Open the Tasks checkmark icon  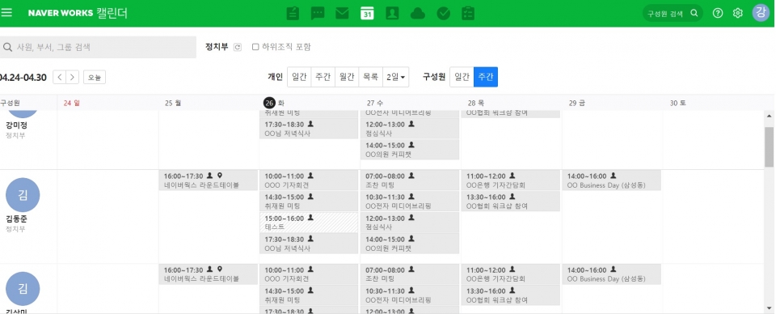pos(444,14)
